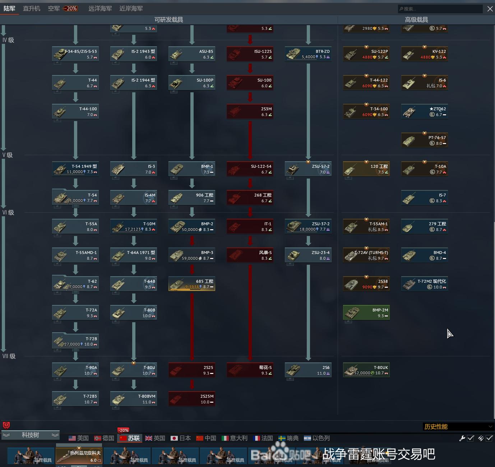This screenshot has height=467, width=495.
Task: Open the 历史性能 dropdown
Action: click(458, 426)
